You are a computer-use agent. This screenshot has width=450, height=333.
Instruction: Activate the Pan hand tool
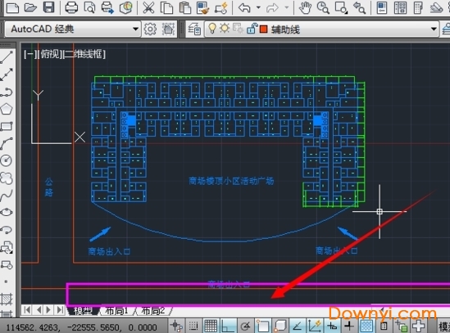click(x=305, y=7)
